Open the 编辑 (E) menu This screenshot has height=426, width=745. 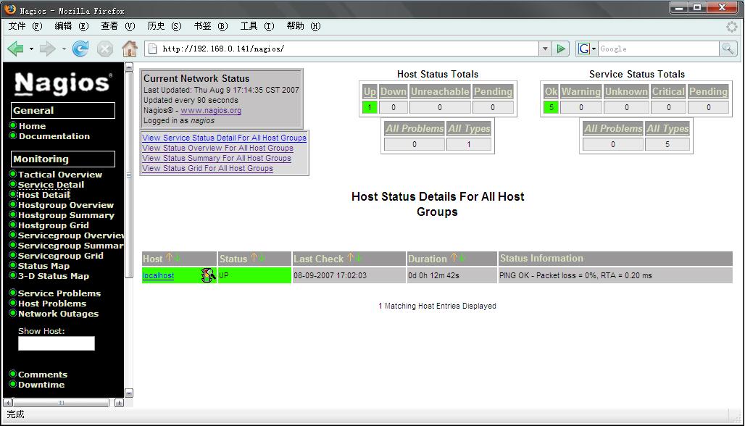(x=72, y=26)
